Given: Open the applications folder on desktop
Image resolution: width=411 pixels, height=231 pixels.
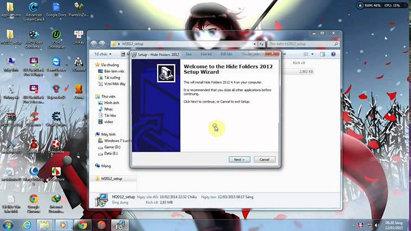Looking at the screenshot, I should click(x=11, y=10).
